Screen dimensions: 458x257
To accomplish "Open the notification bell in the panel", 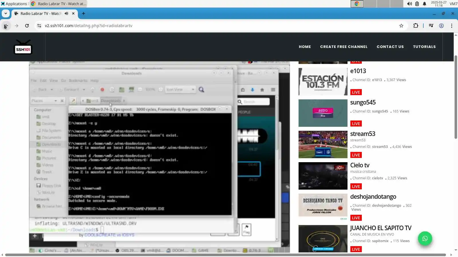I will (x=425, y=4).
